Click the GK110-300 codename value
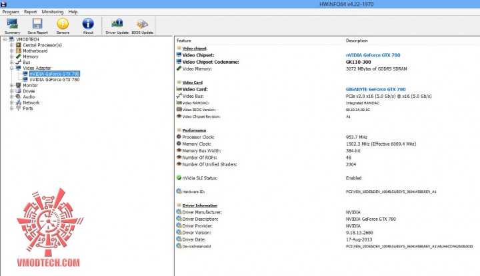The height and width of the screenshot is (276, 480). click(x=358, y=62)
